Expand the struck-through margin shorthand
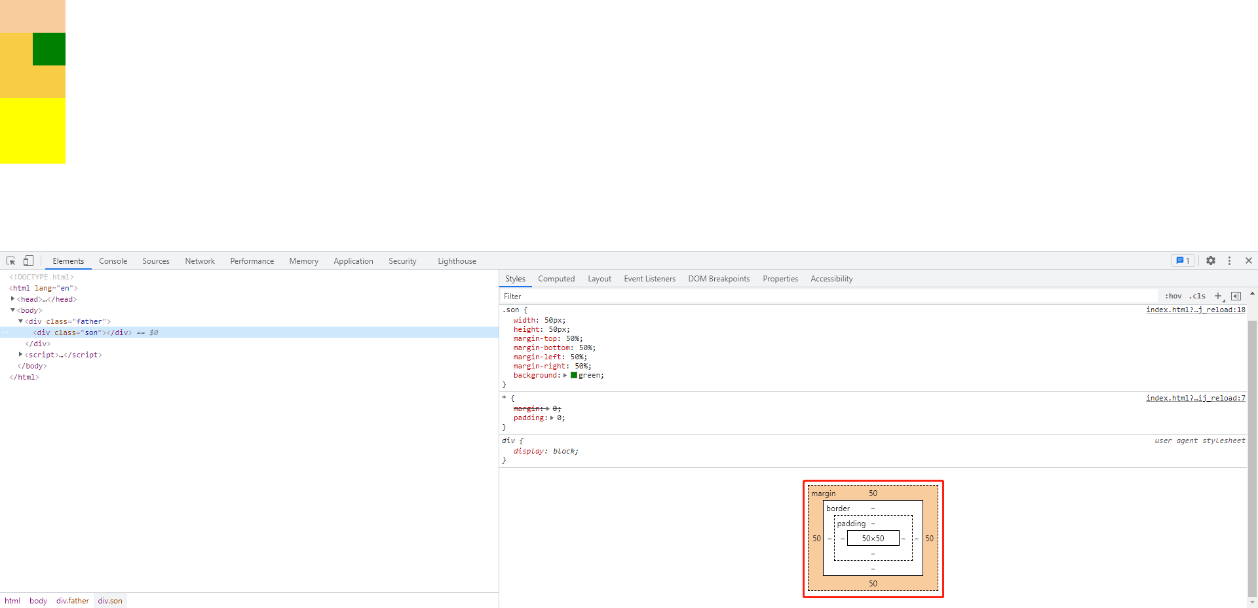 547,408
